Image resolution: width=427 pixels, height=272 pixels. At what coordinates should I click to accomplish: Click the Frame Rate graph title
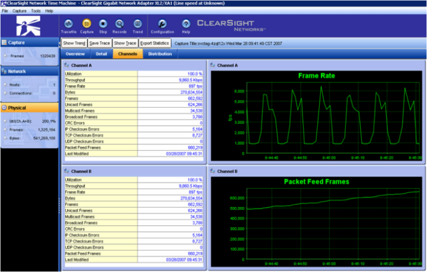pyautogui.click(x=317, y=75)
